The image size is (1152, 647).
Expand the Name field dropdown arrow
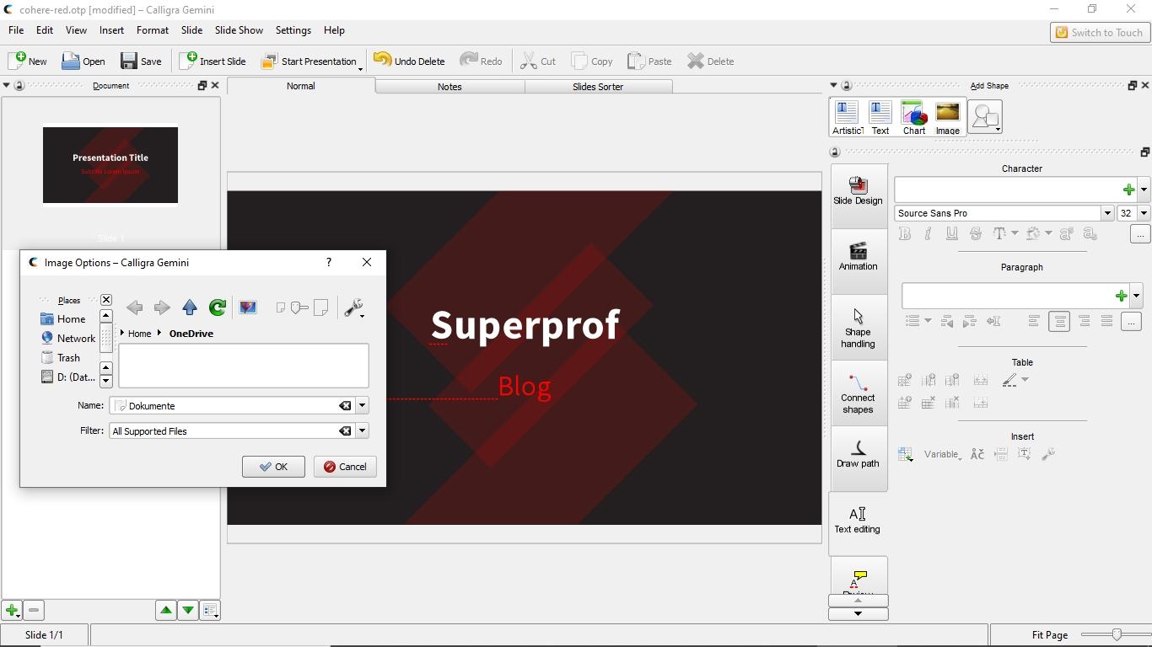(362, 406)
